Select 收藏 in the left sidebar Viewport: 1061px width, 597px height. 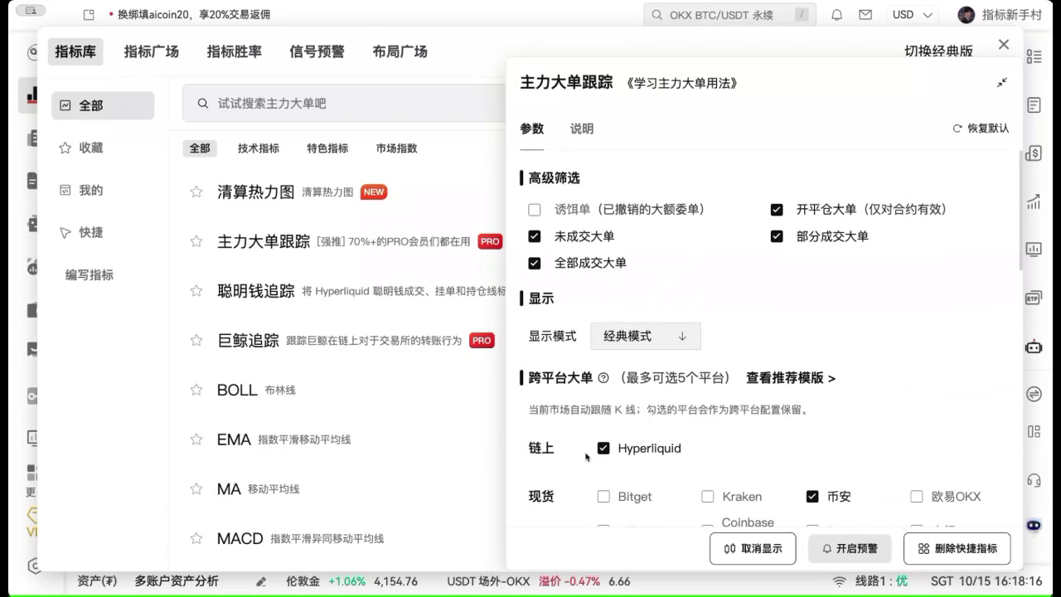coord(103,148)
